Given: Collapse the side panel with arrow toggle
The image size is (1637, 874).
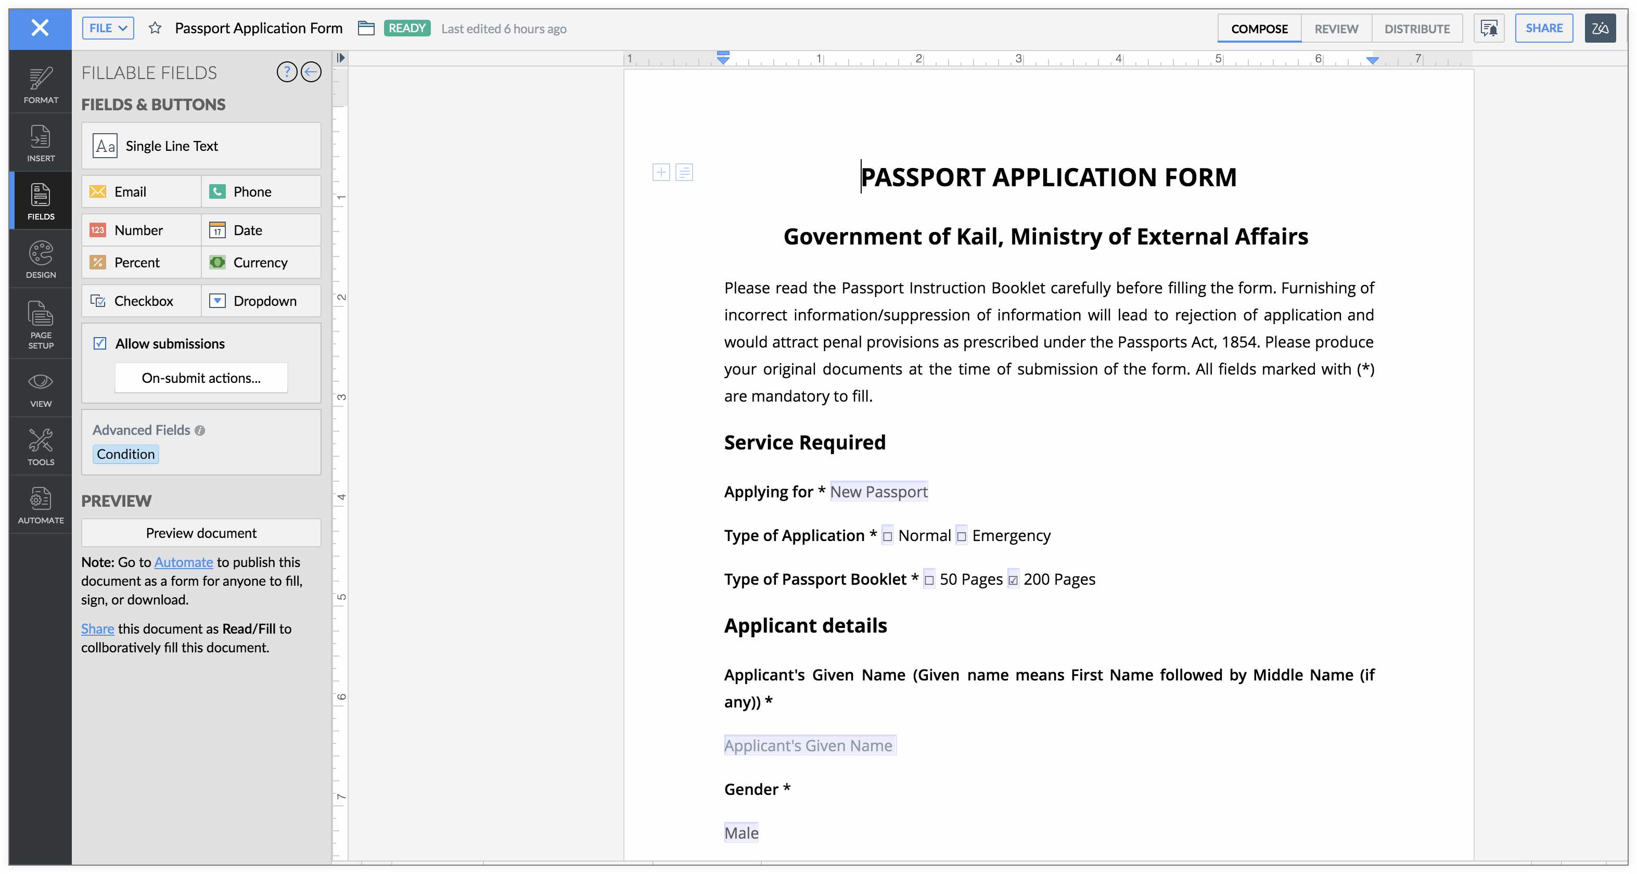Looking at the screenshot, I should (x=341, y=58).
